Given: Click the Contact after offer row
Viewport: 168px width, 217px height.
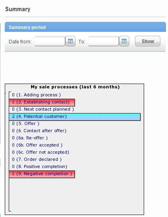Looking at the screenshot, I should tap(39, 131).
